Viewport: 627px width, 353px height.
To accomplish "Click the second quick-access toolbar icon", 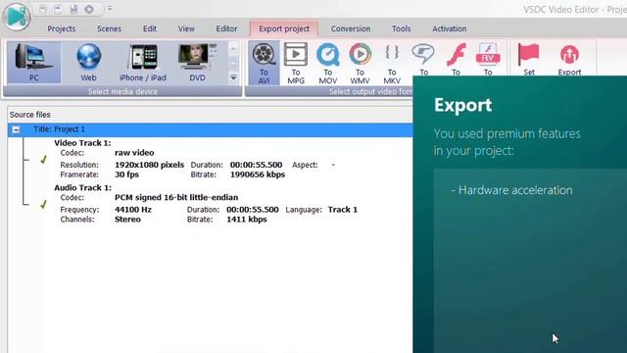I will coord(58,9).
